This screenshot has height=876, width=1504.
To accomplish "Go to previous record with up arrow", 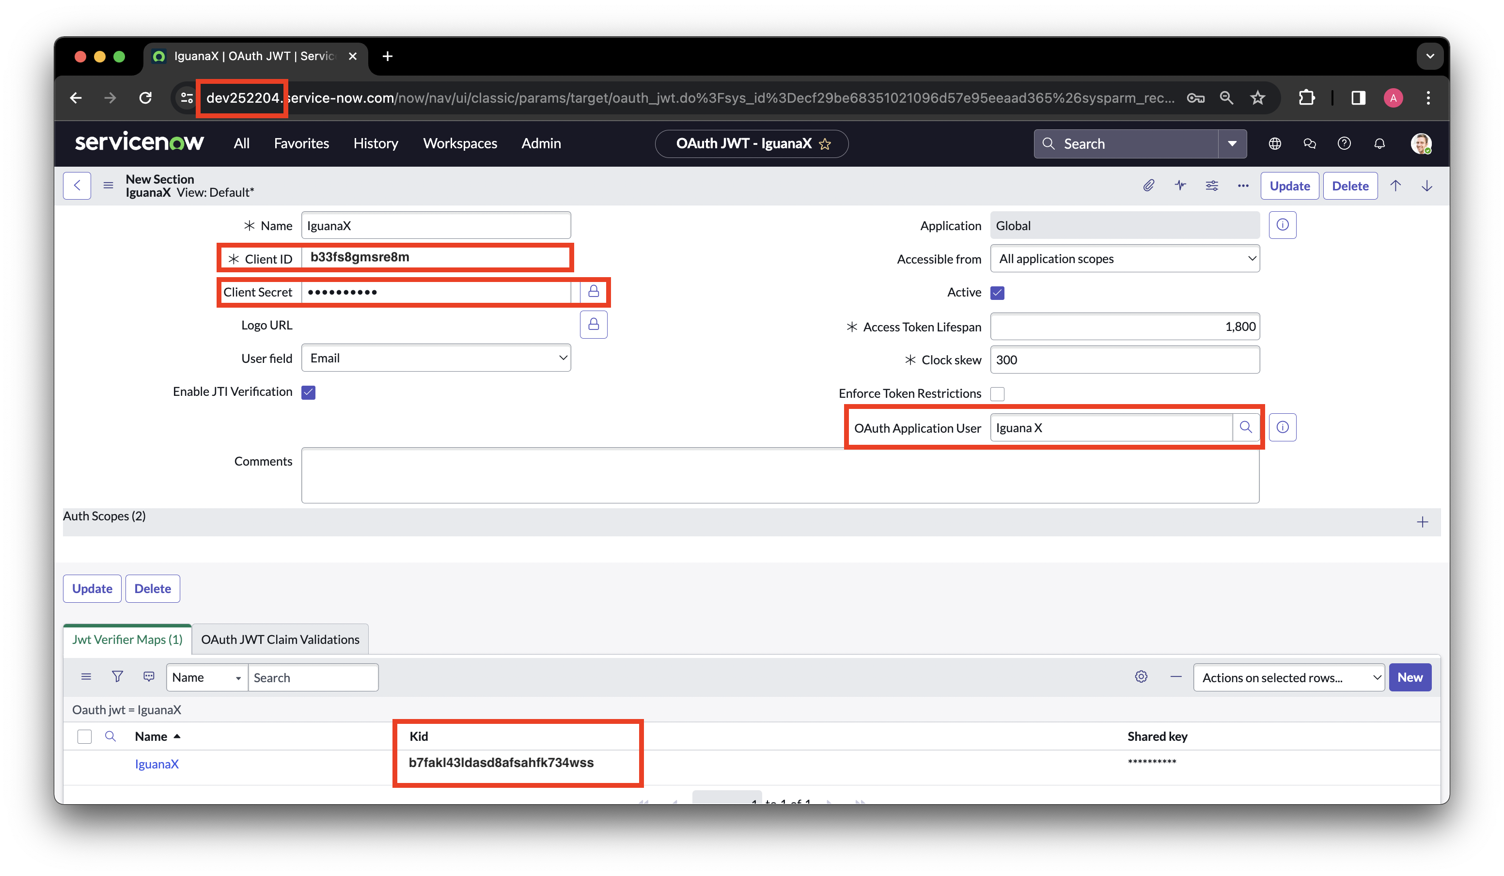I will point(1395,186).
